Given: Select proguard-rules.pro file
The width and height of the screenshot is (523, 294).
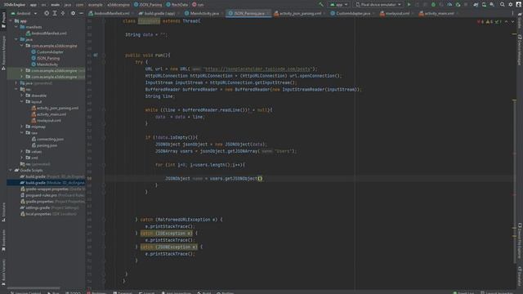Looking at the screenshot, I should click(x=52, y=195).
